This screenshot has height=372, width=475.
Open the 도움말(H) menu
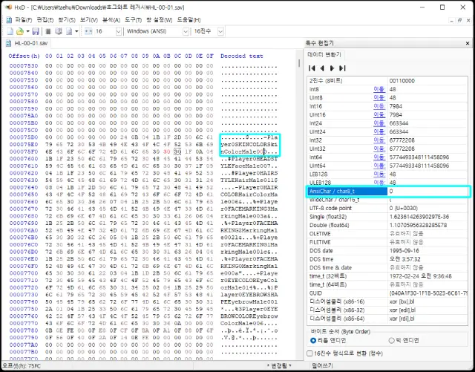click(189, 20)
